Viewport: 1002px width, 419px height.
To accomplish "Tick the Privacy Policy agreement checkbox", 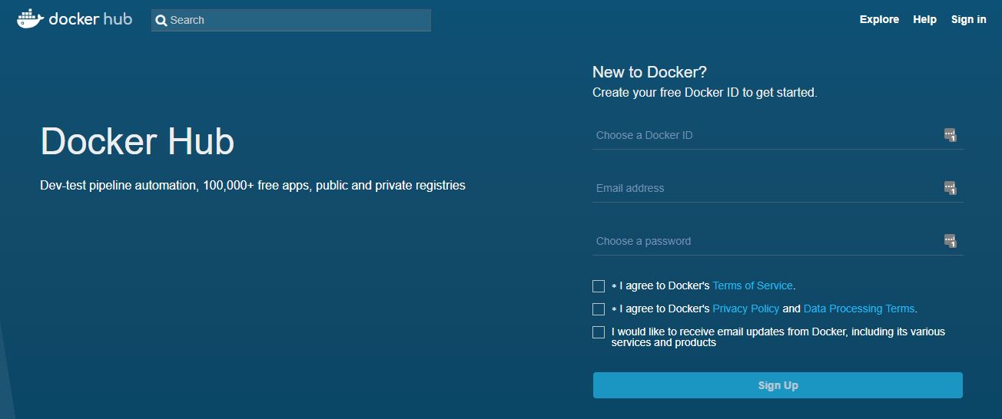I will coord(599,309).
